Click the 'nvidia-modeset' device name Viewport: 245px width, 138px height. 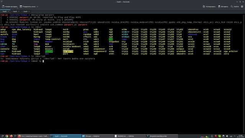(x=72, y=46)
